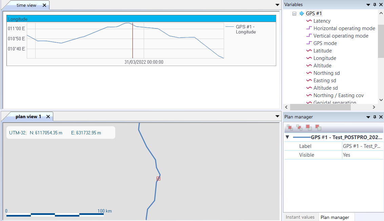This screenshot has width=384, height=221.
Task: Click the first icon in Plan manager toolbar
Action: tap(289, 128)
